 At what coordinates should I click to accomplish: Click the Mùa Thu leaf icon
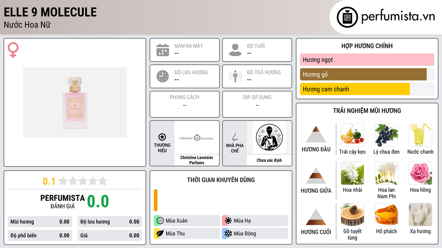(160, 233)
